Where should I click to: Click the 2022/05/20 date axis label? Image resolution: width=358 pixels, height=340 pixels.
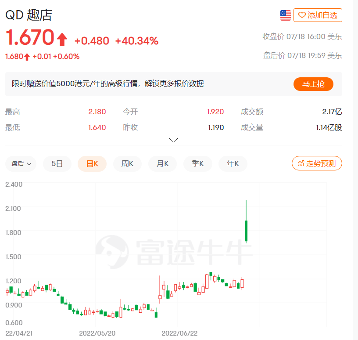tap(97, 333)
